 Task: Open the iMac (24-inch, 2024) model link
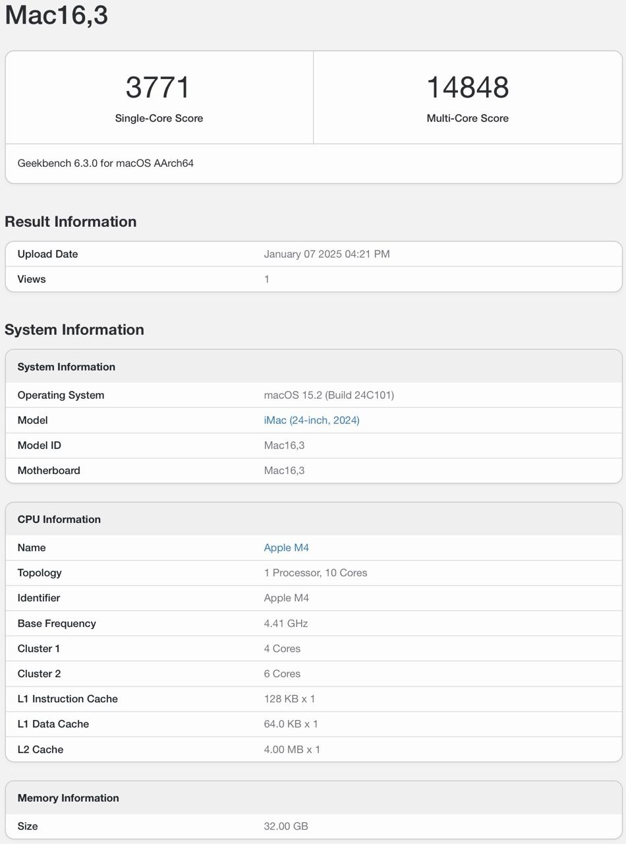pyautogui.click(x=312, y=420)
